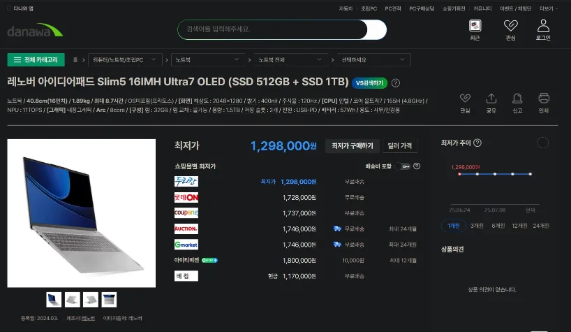The width and height of the screenshot is (571, 332).
Task: Click the 1,737,000원 Coupang price
Action: click(299, 213)
